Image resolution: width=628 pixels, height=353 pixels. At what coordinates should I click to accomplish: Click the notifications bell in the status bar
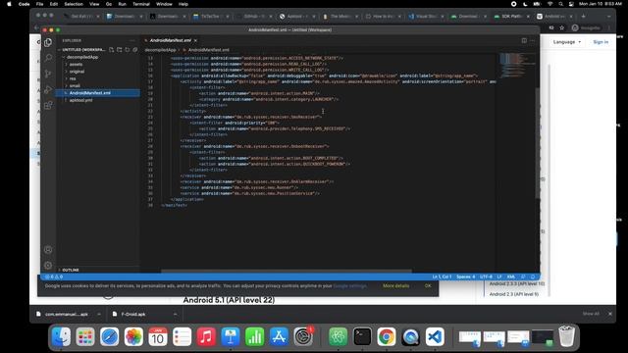533,277
